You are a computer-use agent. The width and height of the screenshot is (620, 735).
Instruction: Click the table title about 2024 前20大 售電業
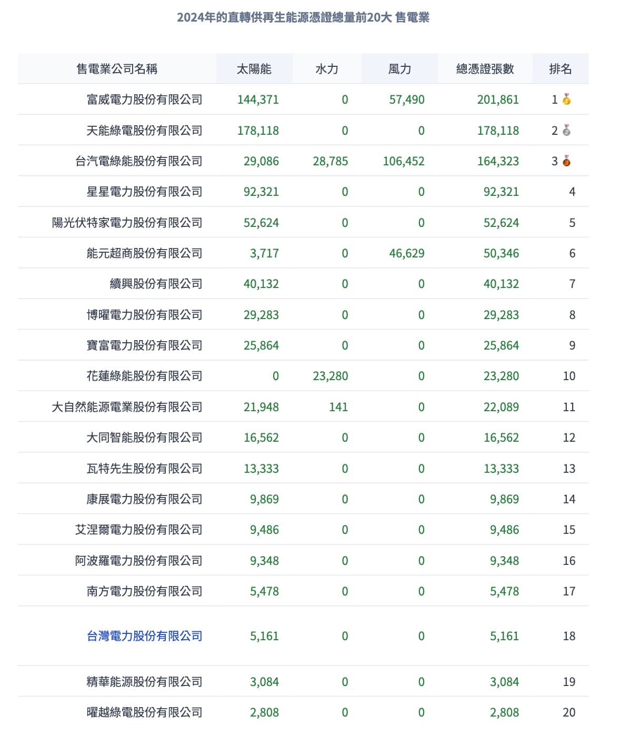pyautogui.click(x=303, y=17)
